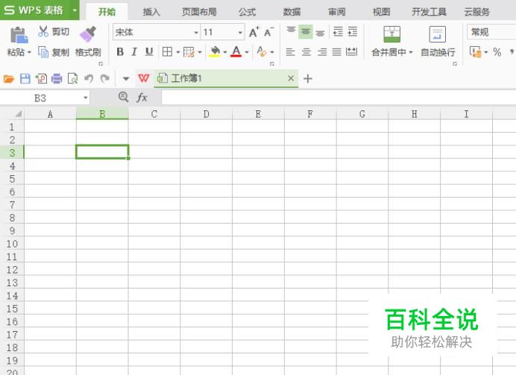Undo the last action
This screenshot has width=516, height=375.
[89, 78]
